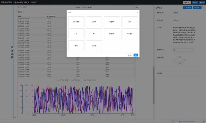Close the 添加 dialog with the X
Viewport: 206px width, 123px height.
(137, 12)
